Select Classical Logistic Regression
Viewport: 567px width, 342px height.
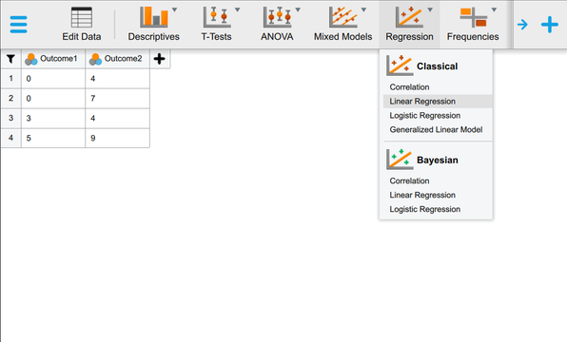click(x=438, y=116)
